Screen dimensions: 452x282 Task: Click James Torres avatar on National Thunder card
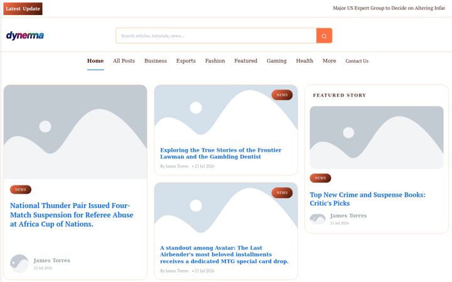(x=19, y=263)
